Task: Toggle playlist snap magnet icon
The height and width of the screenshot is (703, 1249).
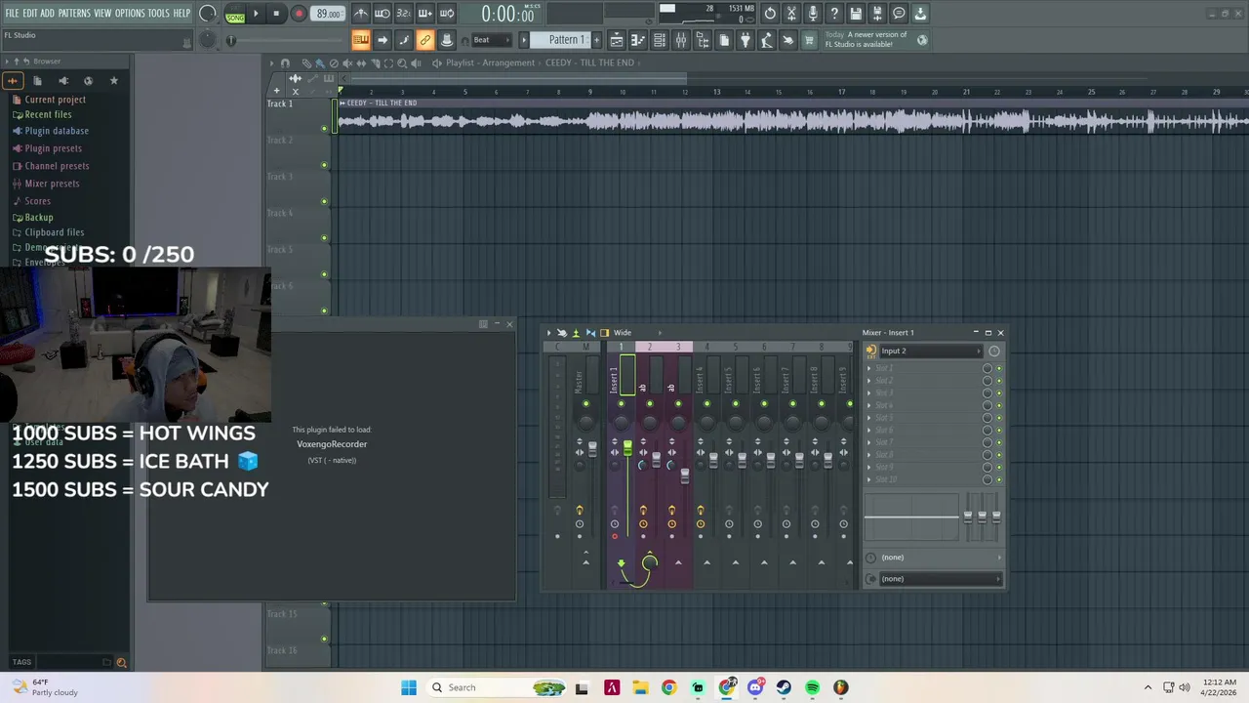Action: point(285,62)
